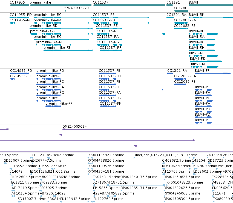Select transcript prominin-like-RF

(57, 48)
